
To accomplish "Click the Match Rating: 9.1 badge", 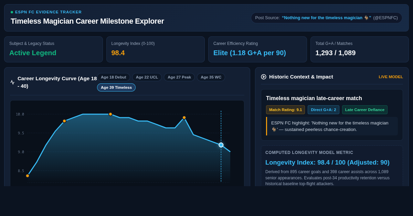I will 285,110.
